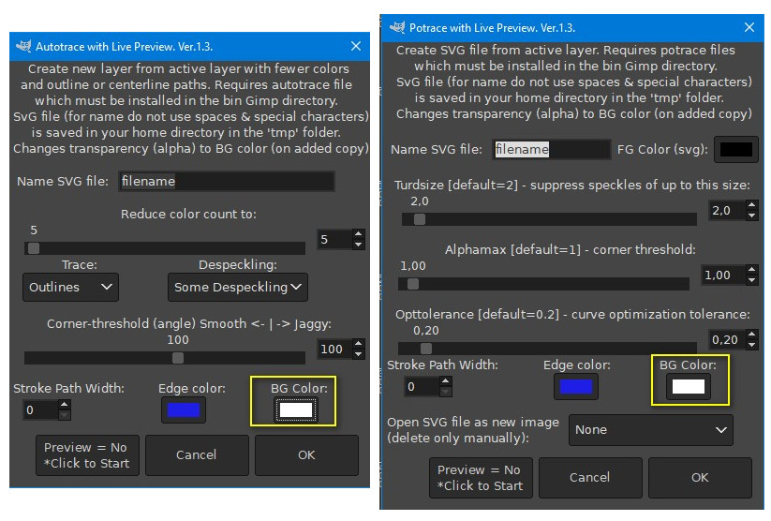
Task: Click Cancel in Autotrace dialog
Action: coord(197,455)
